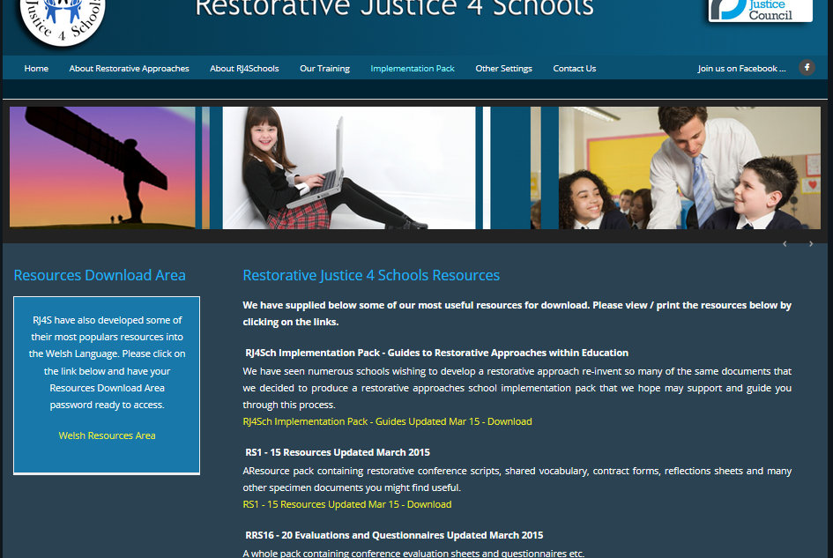Click the RJ4Sch Implementation Pack Guides subheading
Screen dimensions: 833x558
tap(436, 353)
